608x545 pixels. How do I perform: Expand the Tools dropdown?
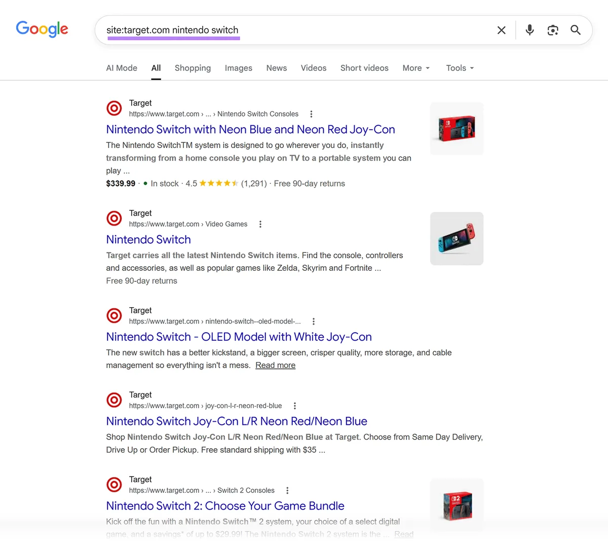[460, 68]
